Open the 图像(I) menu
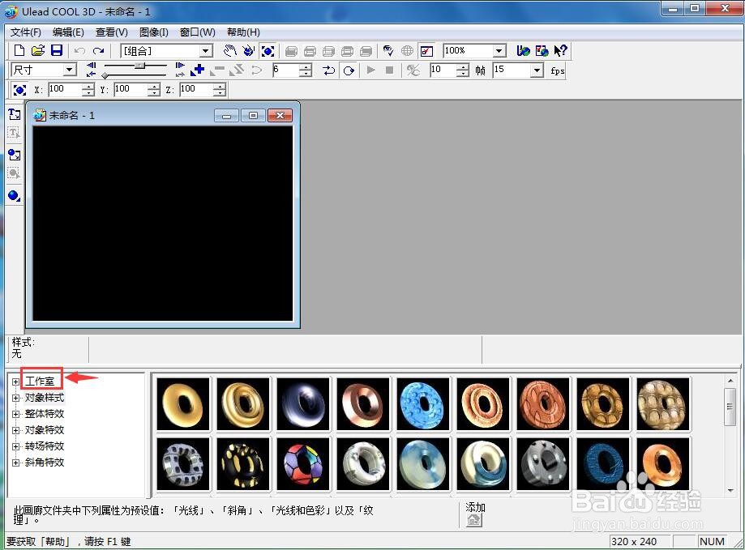745x550 pixels. pyautogui.click(x=153, y=32)
